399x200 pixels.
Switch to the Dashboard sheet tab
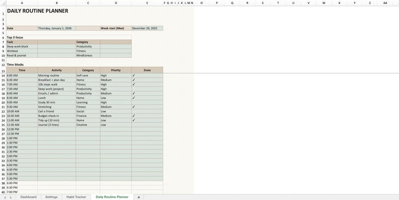pyautogui.click(x=28, y=197)
